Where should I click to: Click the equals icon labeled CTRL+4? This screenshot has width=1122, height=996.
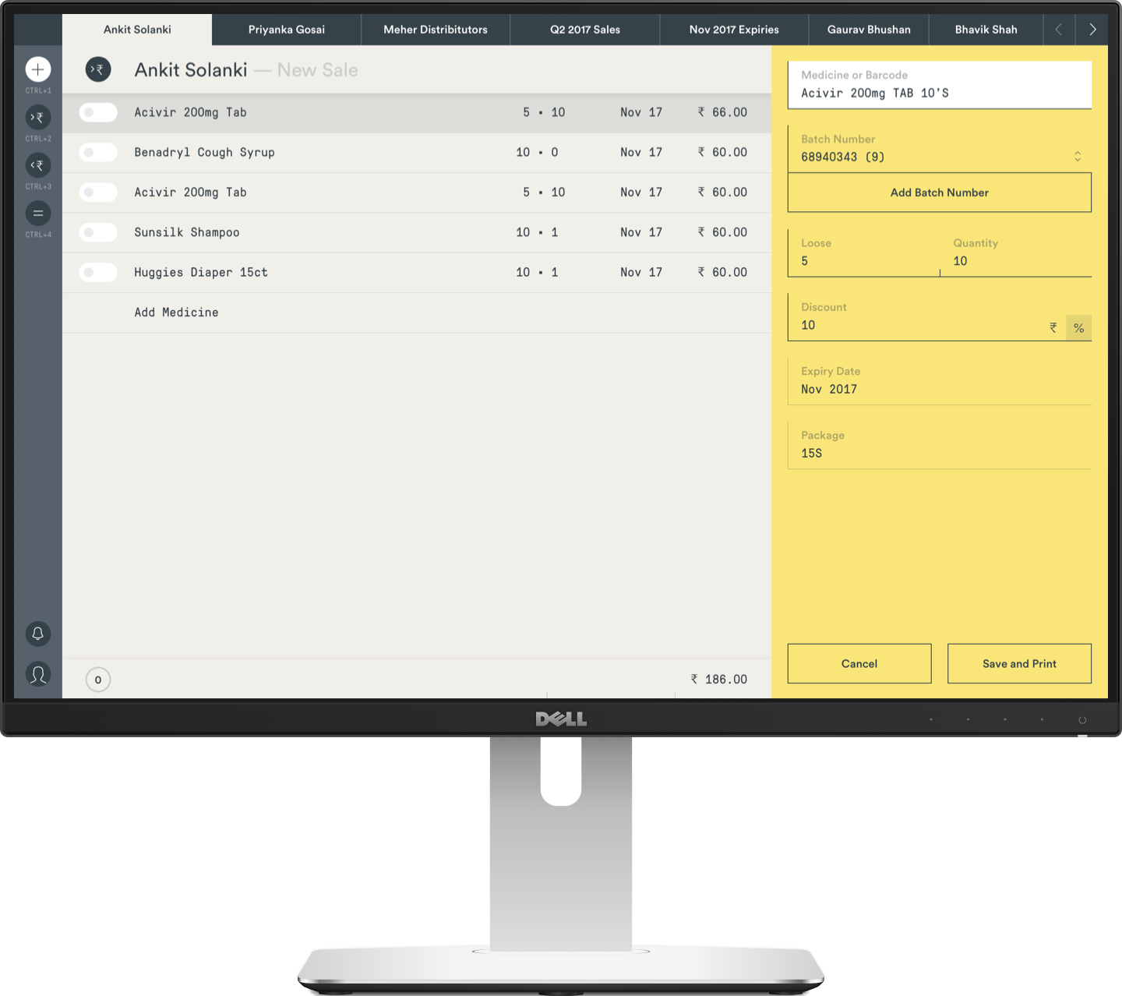click(38, 214)
